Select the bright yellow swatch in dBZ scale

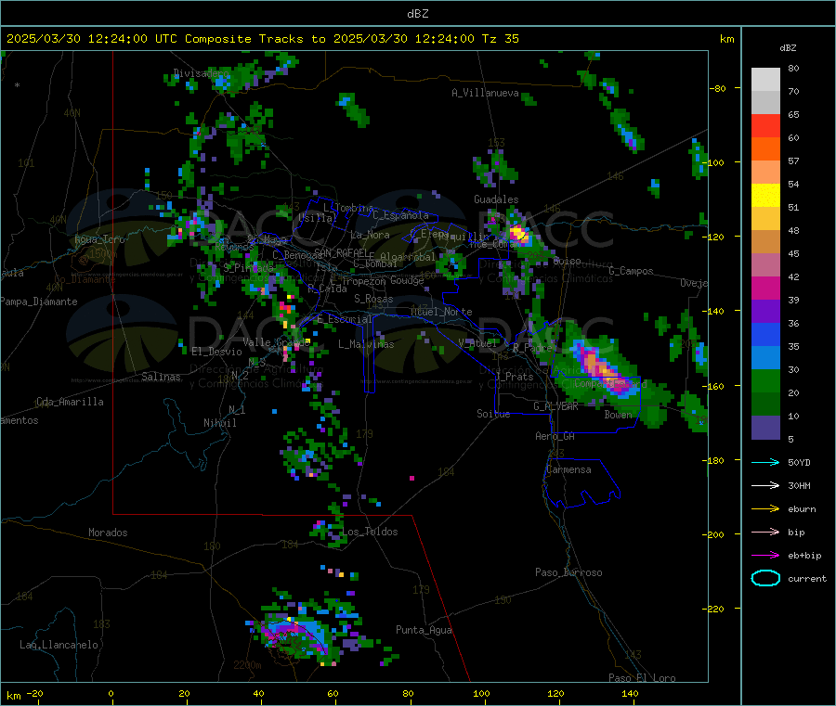point(765,196)
